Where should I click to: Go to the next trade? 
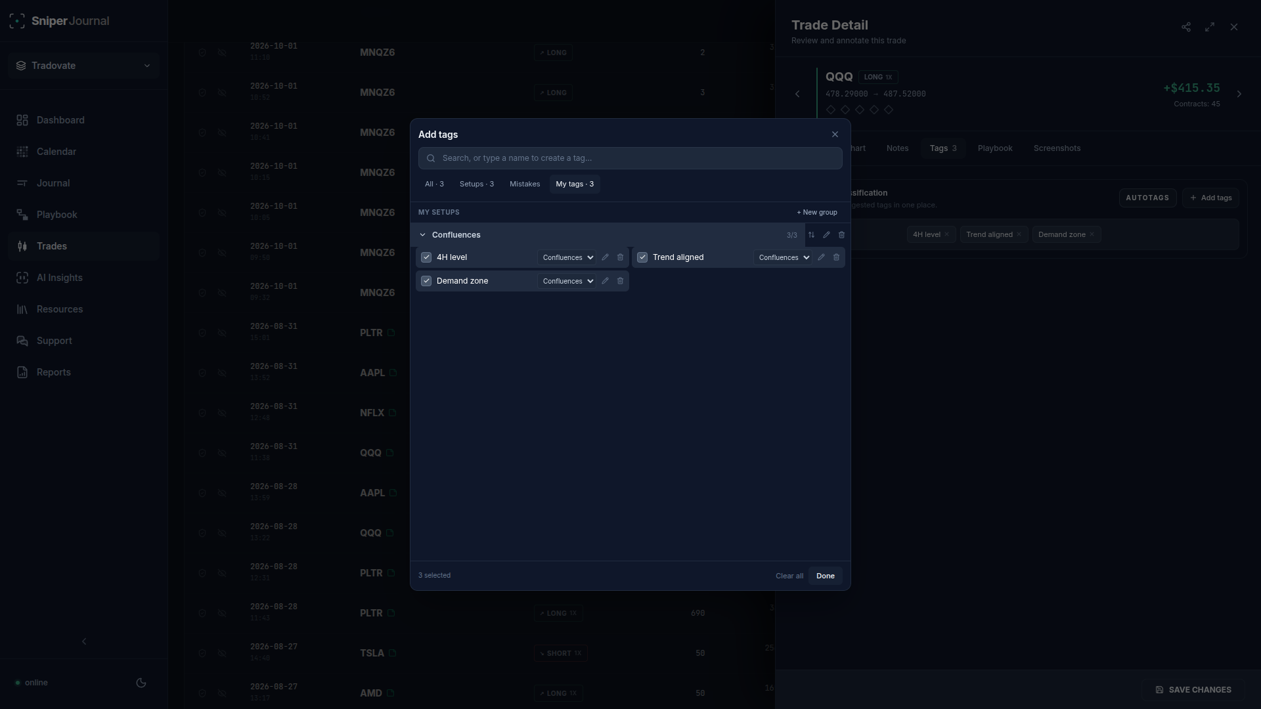click(1239, 94)
